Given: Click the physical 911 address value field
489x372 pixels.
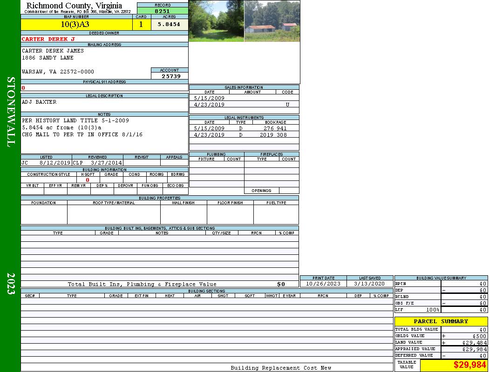Looking at the screenshot, I should tap(104, 88).
